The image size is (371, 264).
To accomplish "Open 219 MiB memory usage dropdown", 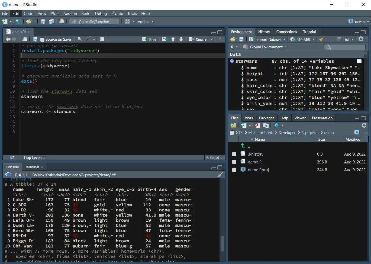I will [302, 40].
